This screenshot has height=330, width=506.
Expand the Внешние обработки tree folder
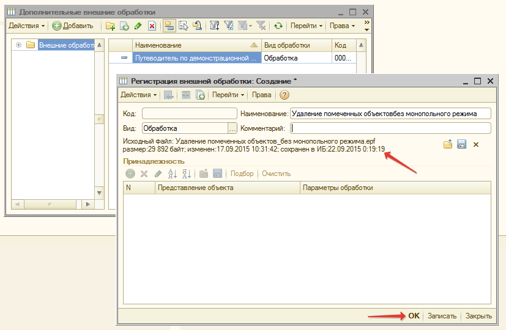tap(18, 45)
